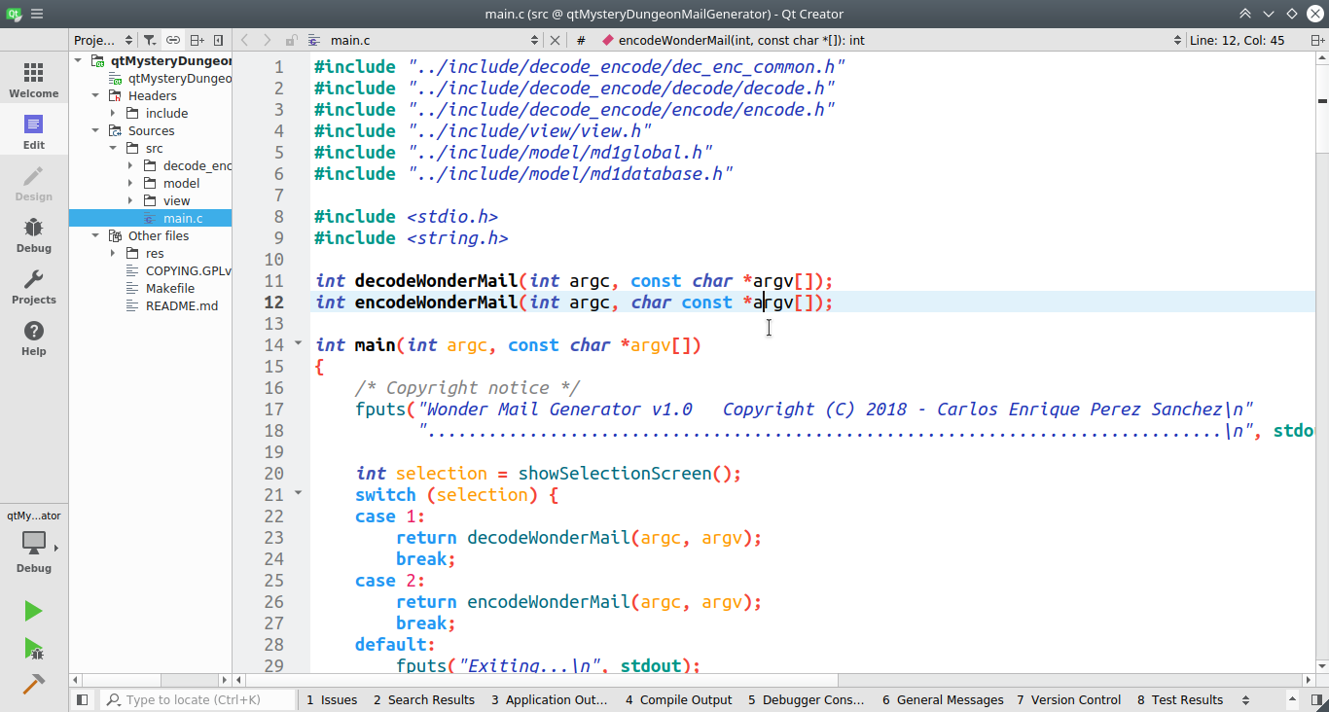Expand the include folder under Headers

[x=113, y=114]
